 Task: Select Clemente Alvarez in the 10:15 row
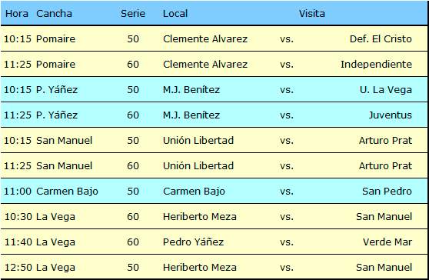pyautogui.click(x=205, y=39)
